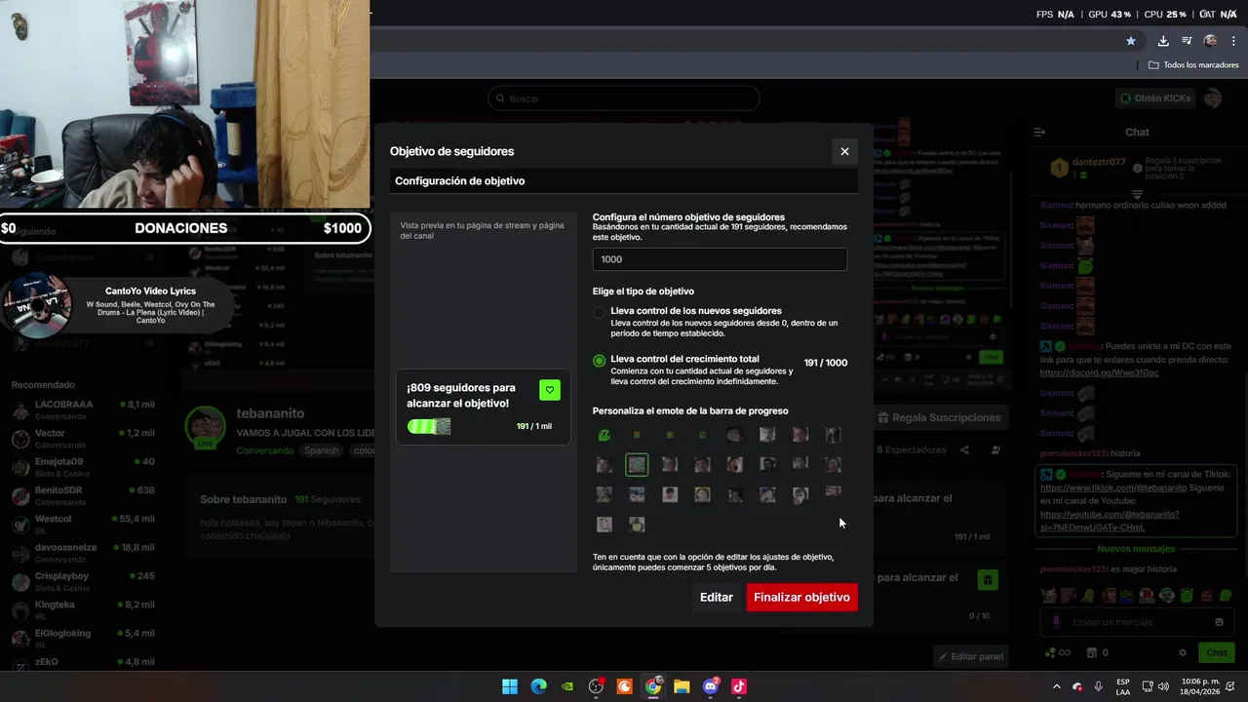This screenshot has height=702, width=1248.
Task: Open Kingteka channel in Recomendado list
Action: tap(83, 610)
